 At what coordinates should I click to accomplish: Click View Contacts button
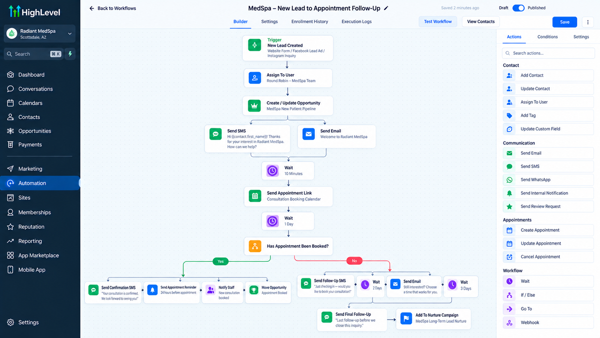coord(481,22)
